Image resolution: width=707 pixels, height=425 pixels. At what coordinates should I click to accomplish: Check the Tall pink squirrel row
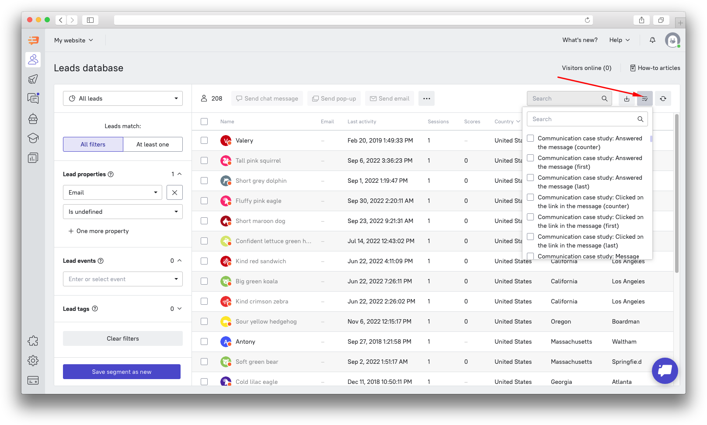(204, 160)
